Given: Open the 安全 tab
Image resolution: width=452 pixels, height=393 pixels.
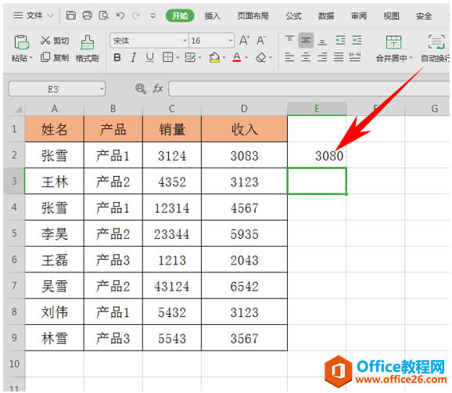Looking at the screenshot, I should pyautogui.click(x=424, y=16).
